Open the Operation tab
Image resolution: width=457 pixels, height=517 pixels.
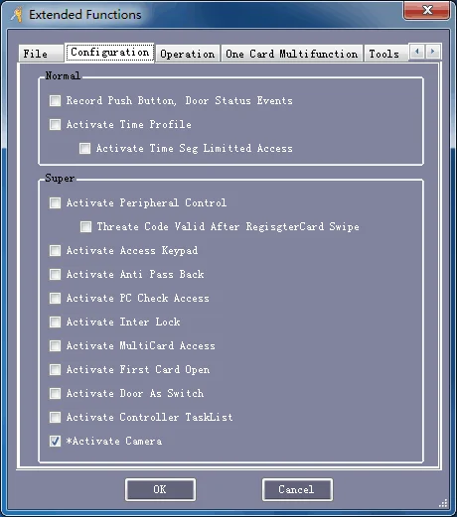click(x=188, y=54)
